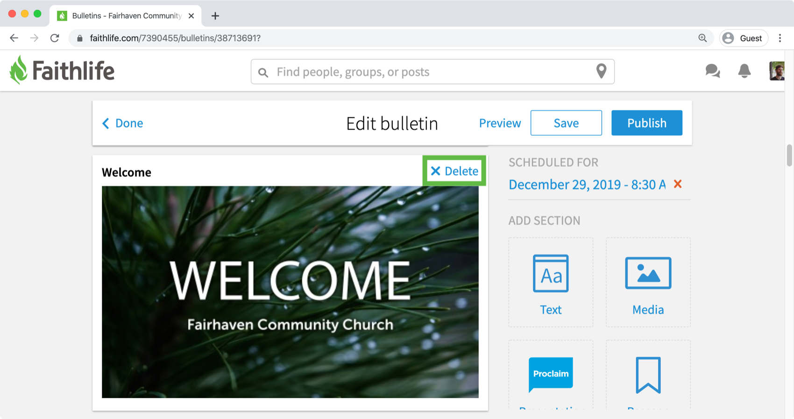794x419 pixels.
Task: Remove the scheduled date with red X
Action: 678,184
